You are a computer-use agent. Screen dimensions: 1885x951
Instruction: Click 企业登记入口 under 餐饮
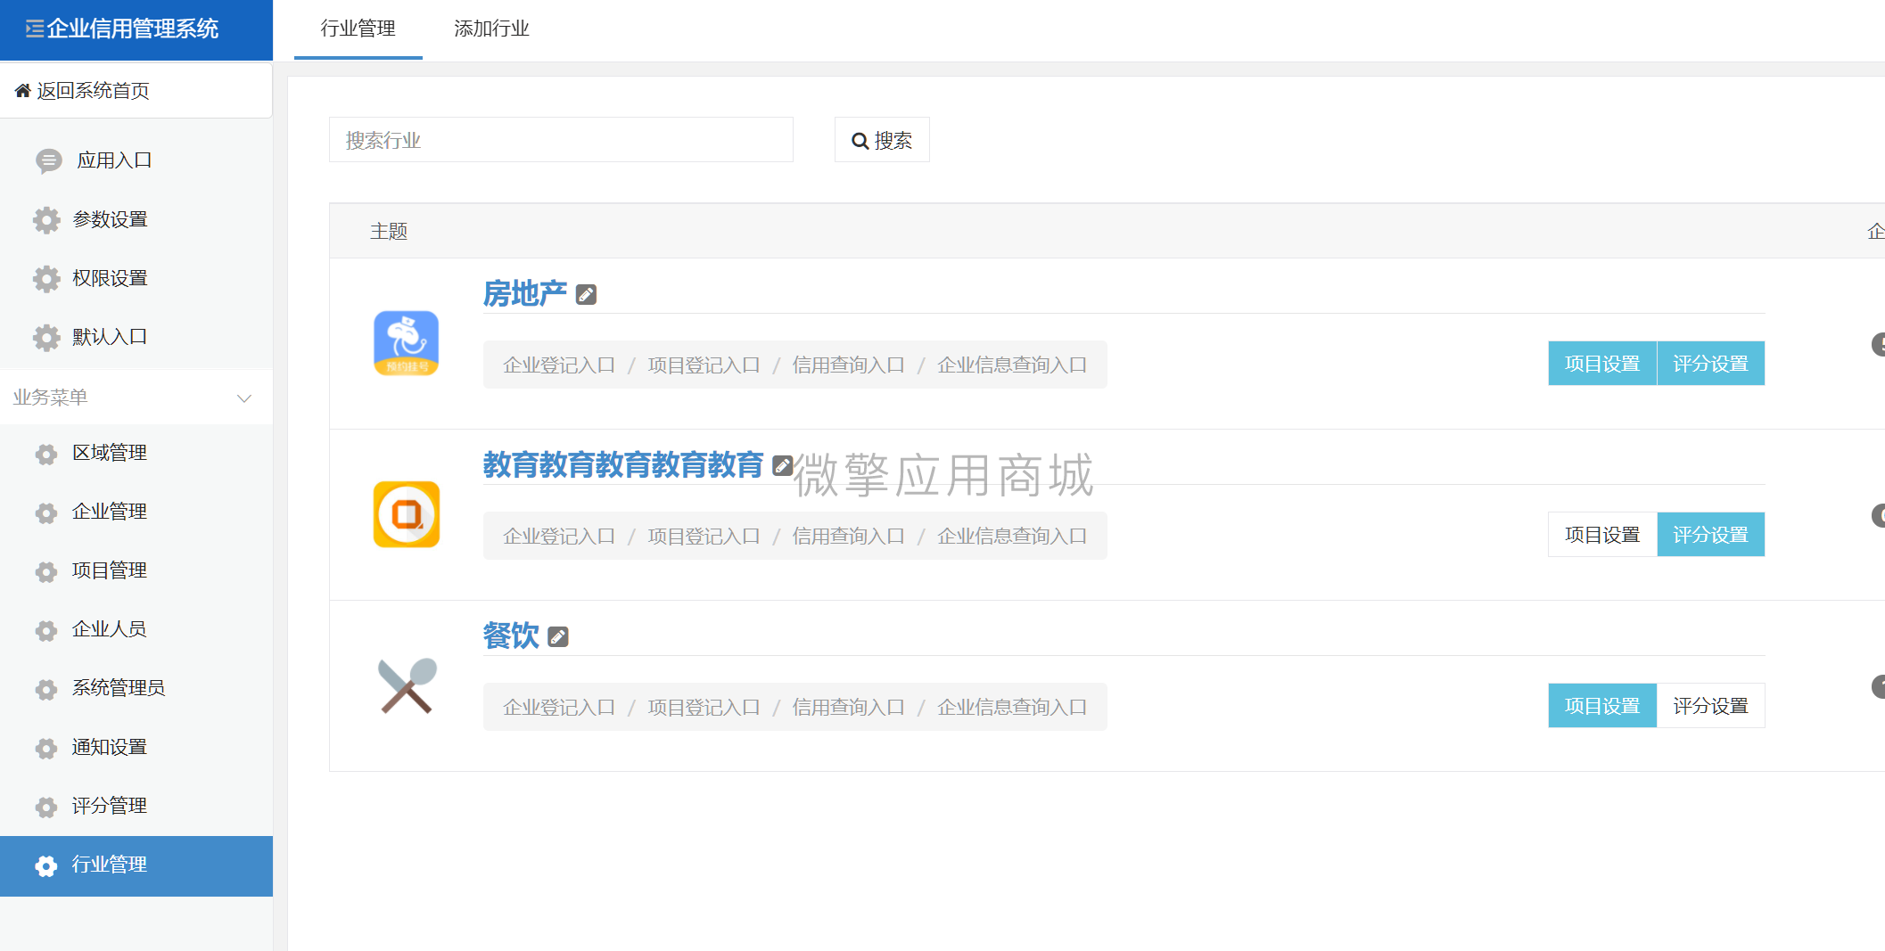(x=559, y=707)
